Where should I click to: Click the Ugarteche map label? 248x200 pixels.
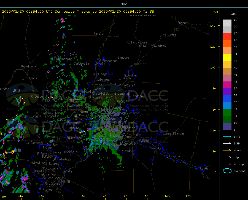coord(74,138)
